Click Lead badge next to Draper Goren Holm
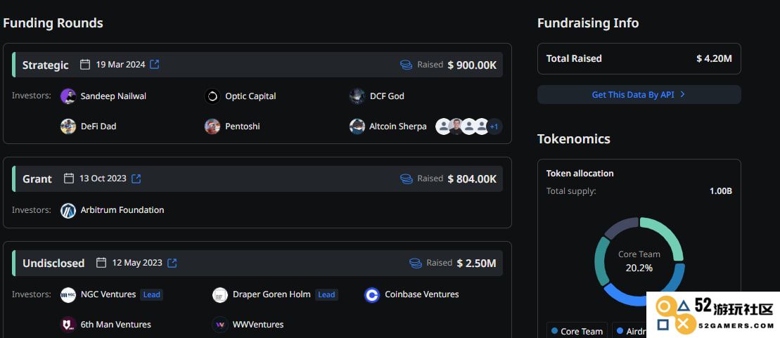780x338 pixels. coord(326,294)
